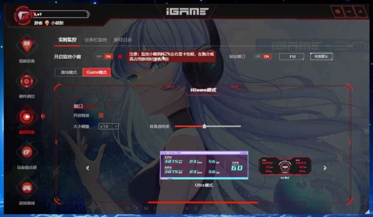Select the 监控日志 monitoring log icon
Viewport: 373px width, 217px height.
pos(27,116)
